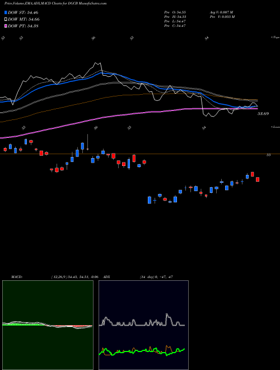The image size is (280, 370).
Task: Click the 'ADX' panel heading
Action: point(107,277)
